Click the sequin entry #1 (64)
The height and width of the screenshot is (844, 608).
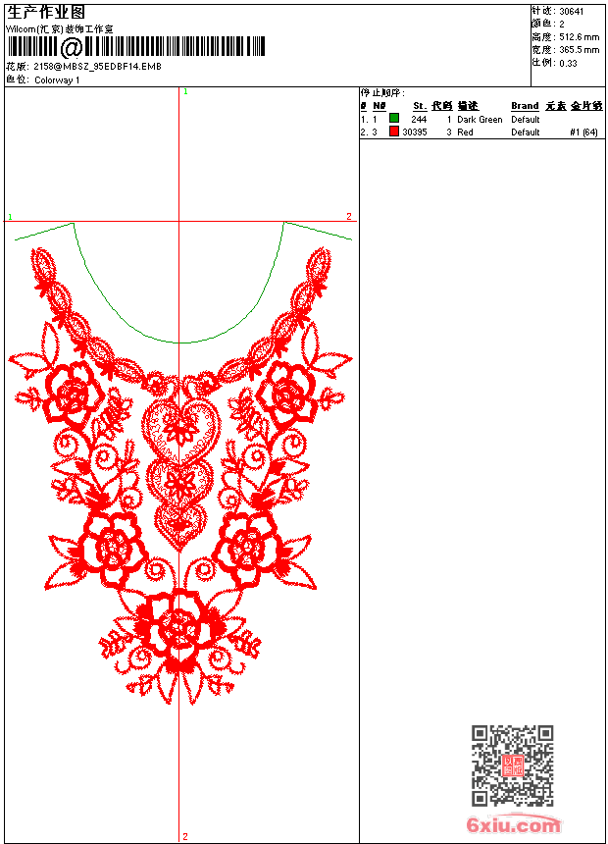point(583,132)
